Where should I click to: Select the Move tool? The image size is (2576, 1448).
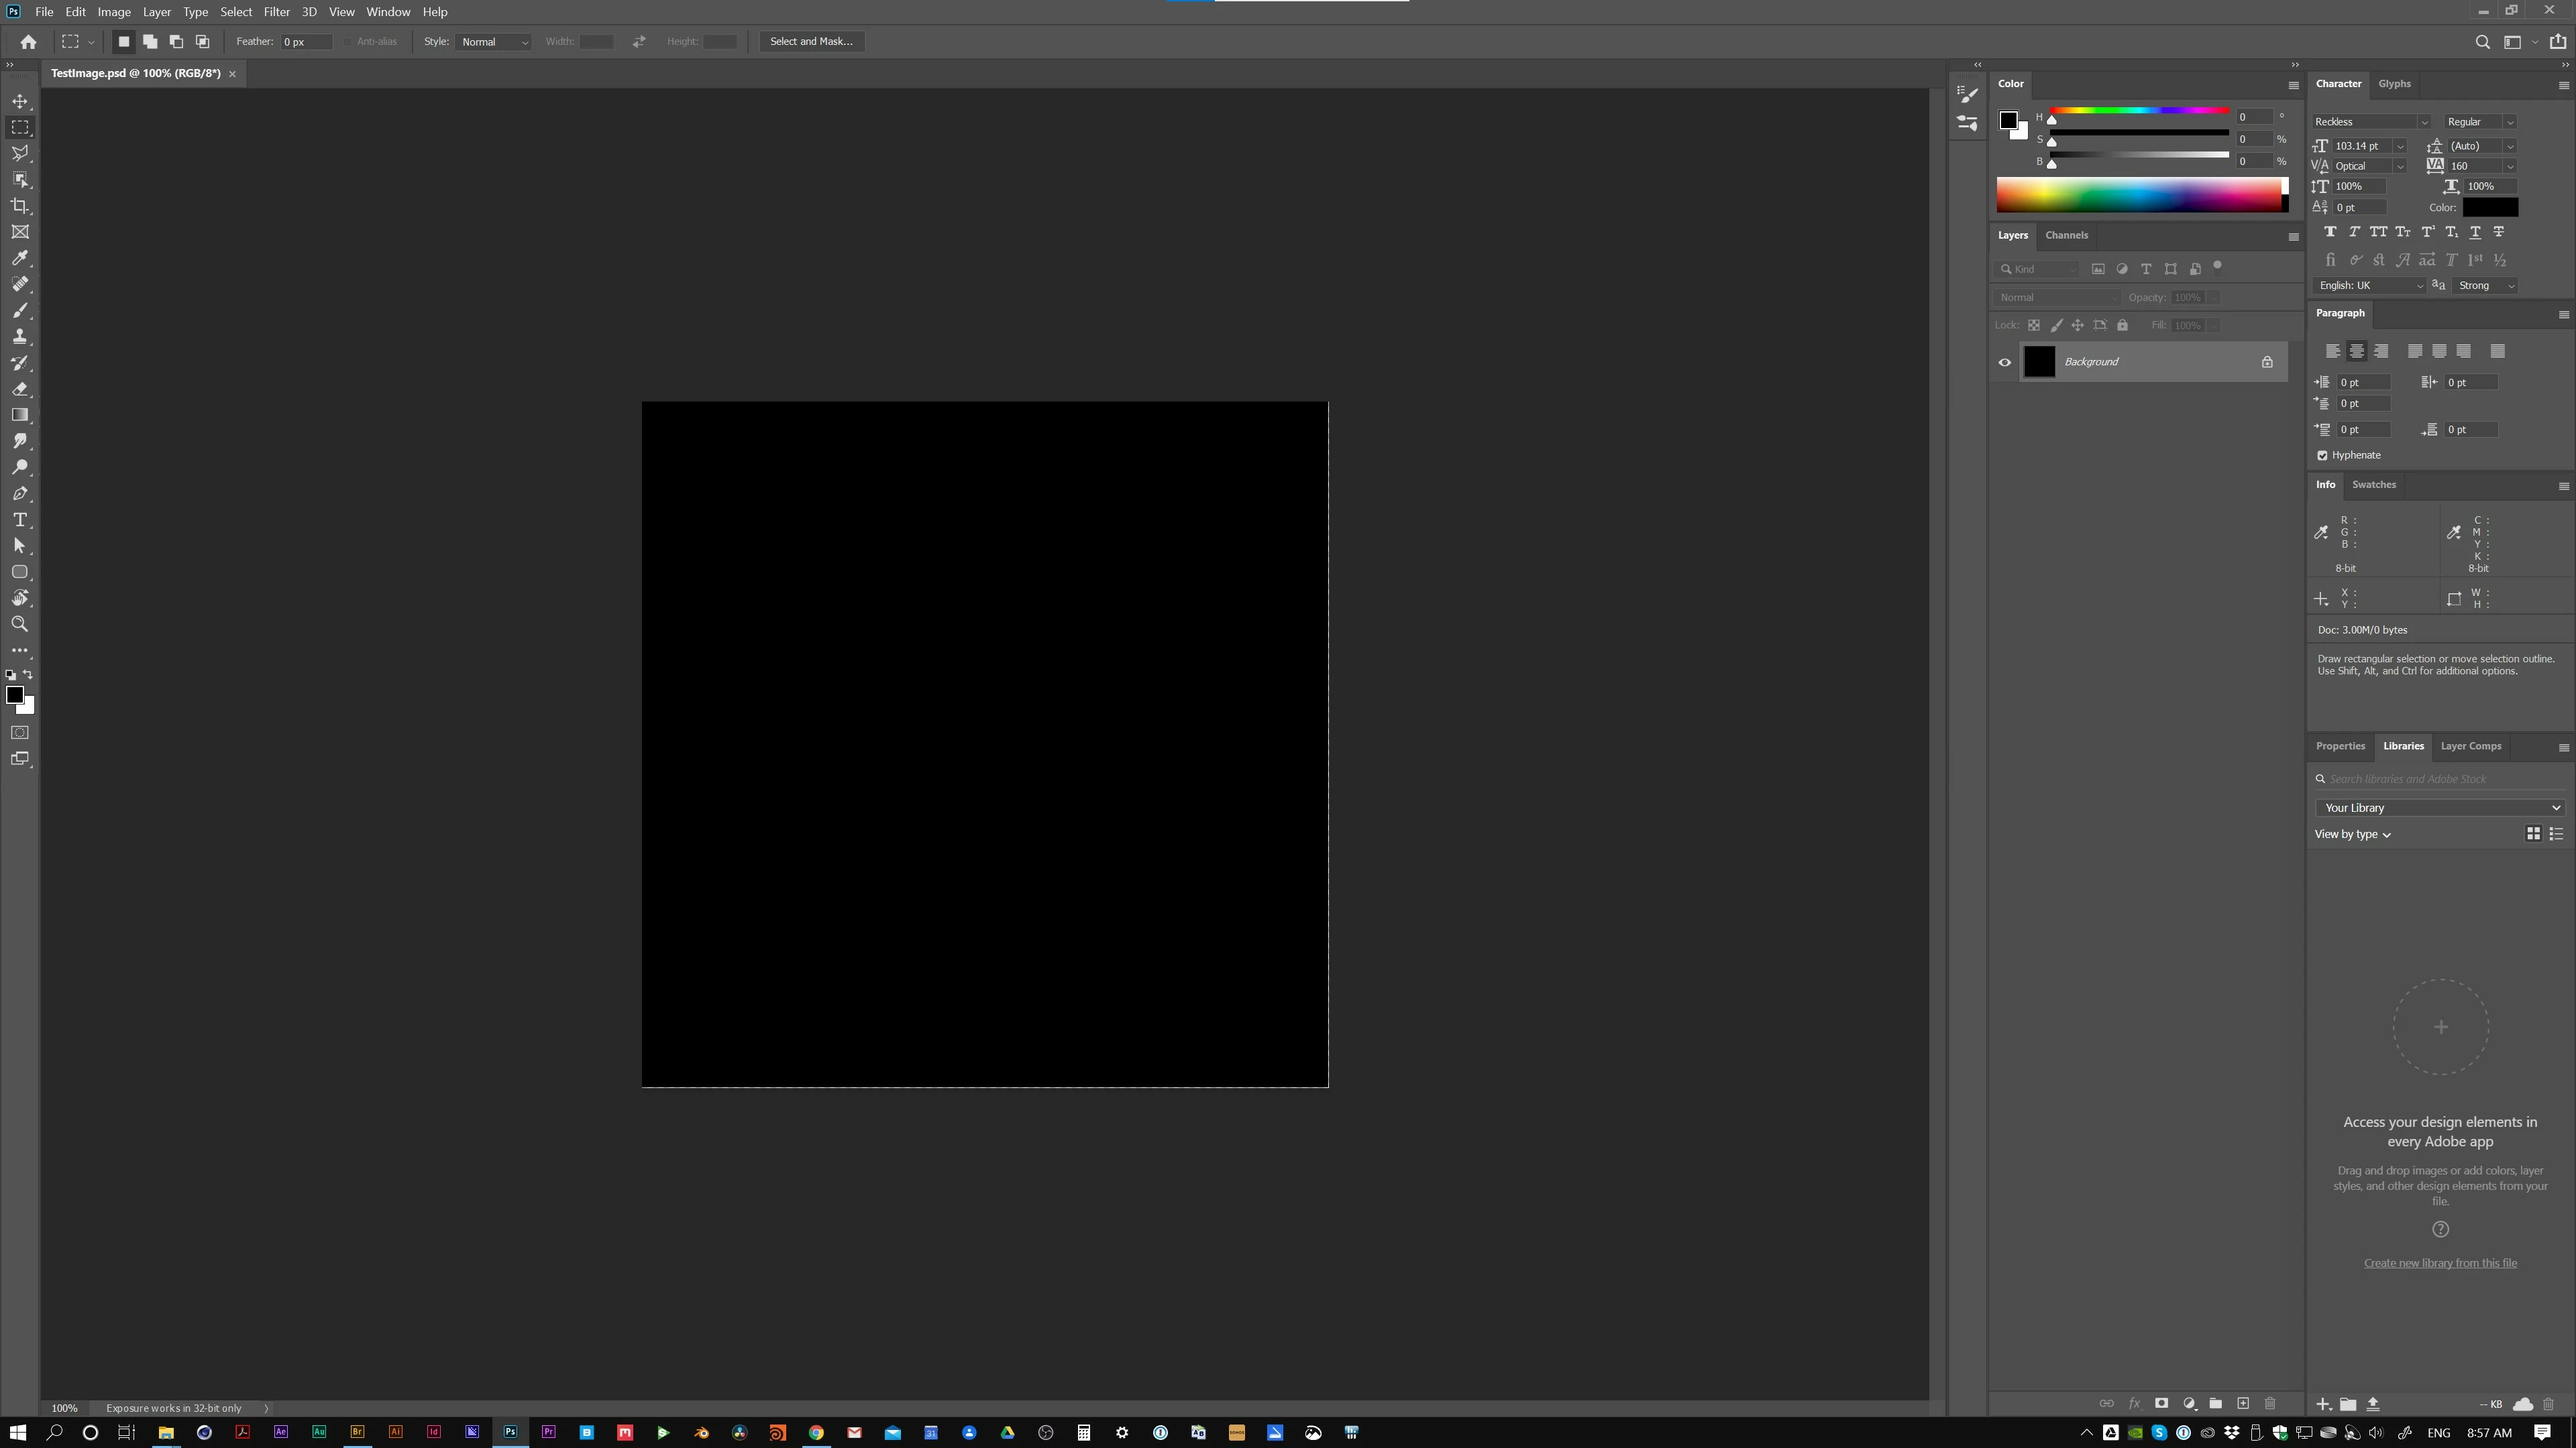pos(20,101)
